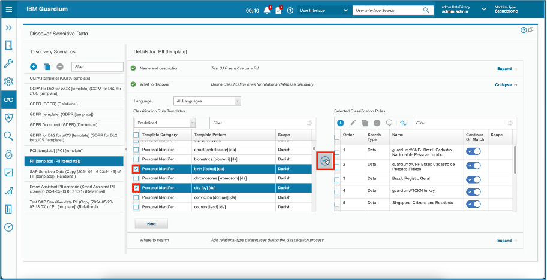The image size is (547, 280).
Task: Open the Setup wrench icon in the sidebar
Action: 9,63
